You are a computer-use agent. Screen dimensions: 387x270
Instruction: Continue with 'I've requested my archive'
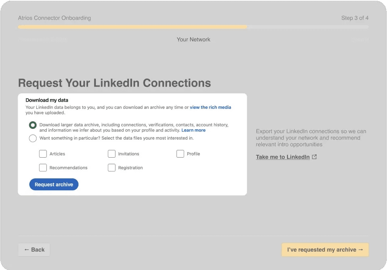(x=325, y=250)
